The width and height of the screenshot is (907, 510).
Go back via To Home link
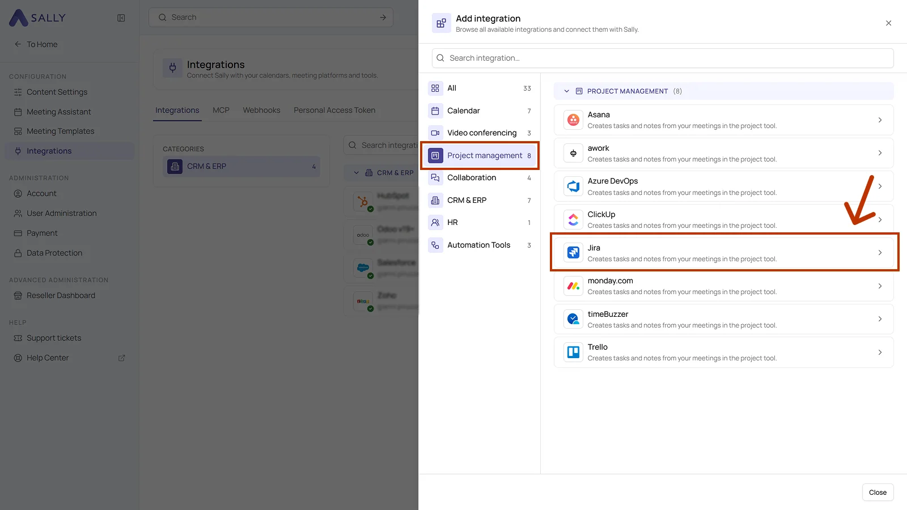pos(36,44)
